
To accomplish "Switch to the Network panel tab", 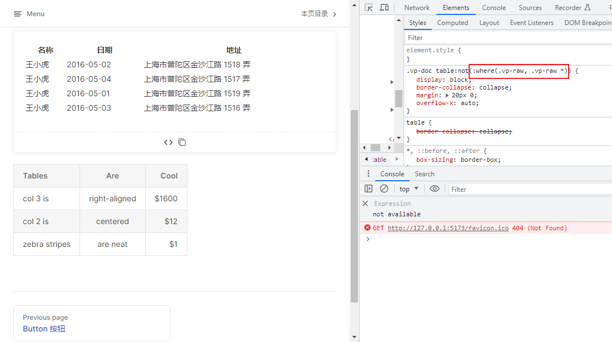I will pyautogui.click(x=417, y=7).
